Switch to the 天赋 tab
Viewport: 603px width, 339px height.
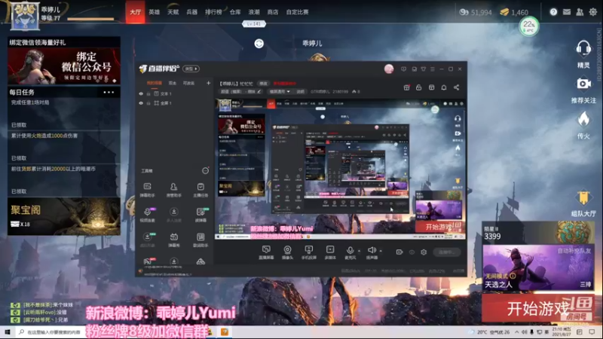click(x=173, y=12)
